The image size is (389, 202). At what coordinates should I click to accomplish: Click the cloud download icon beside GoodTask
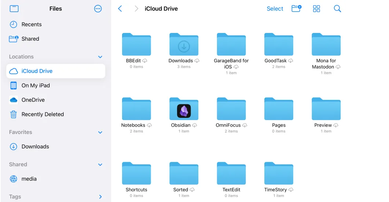click(290, 61)
